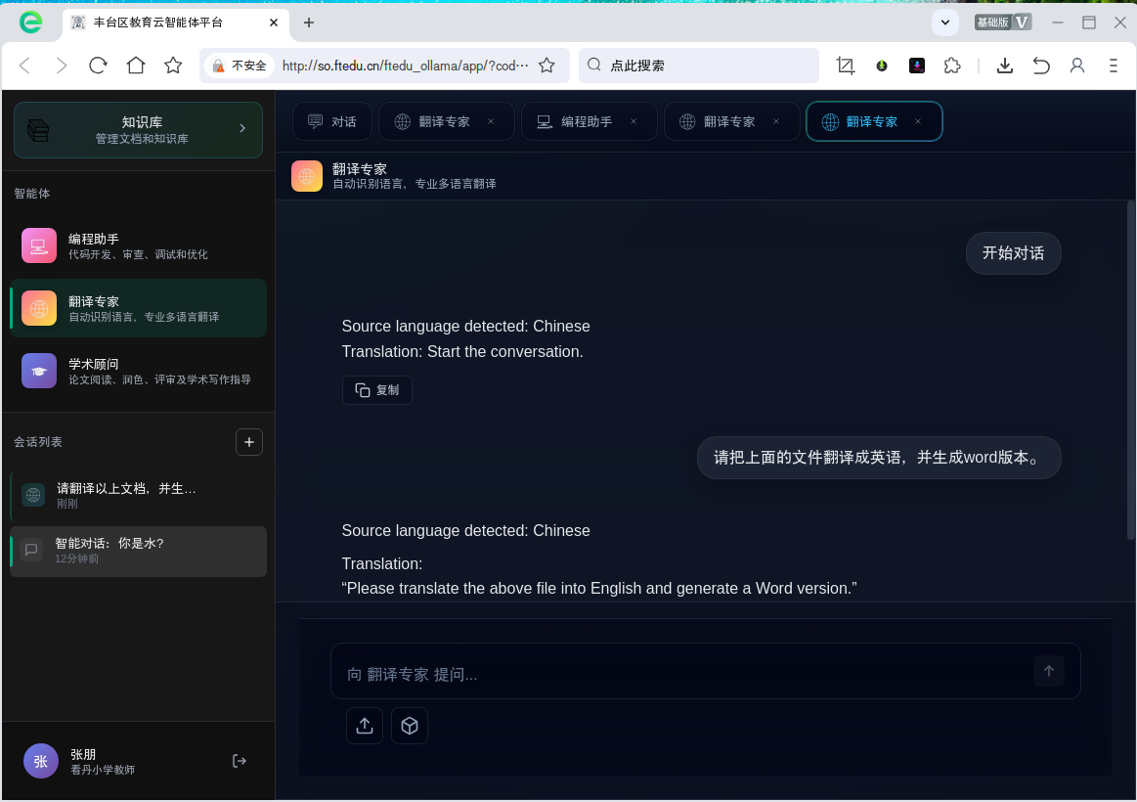Open the browser extensions puzzle icon

pyautogui.click(x=951, y=66)
